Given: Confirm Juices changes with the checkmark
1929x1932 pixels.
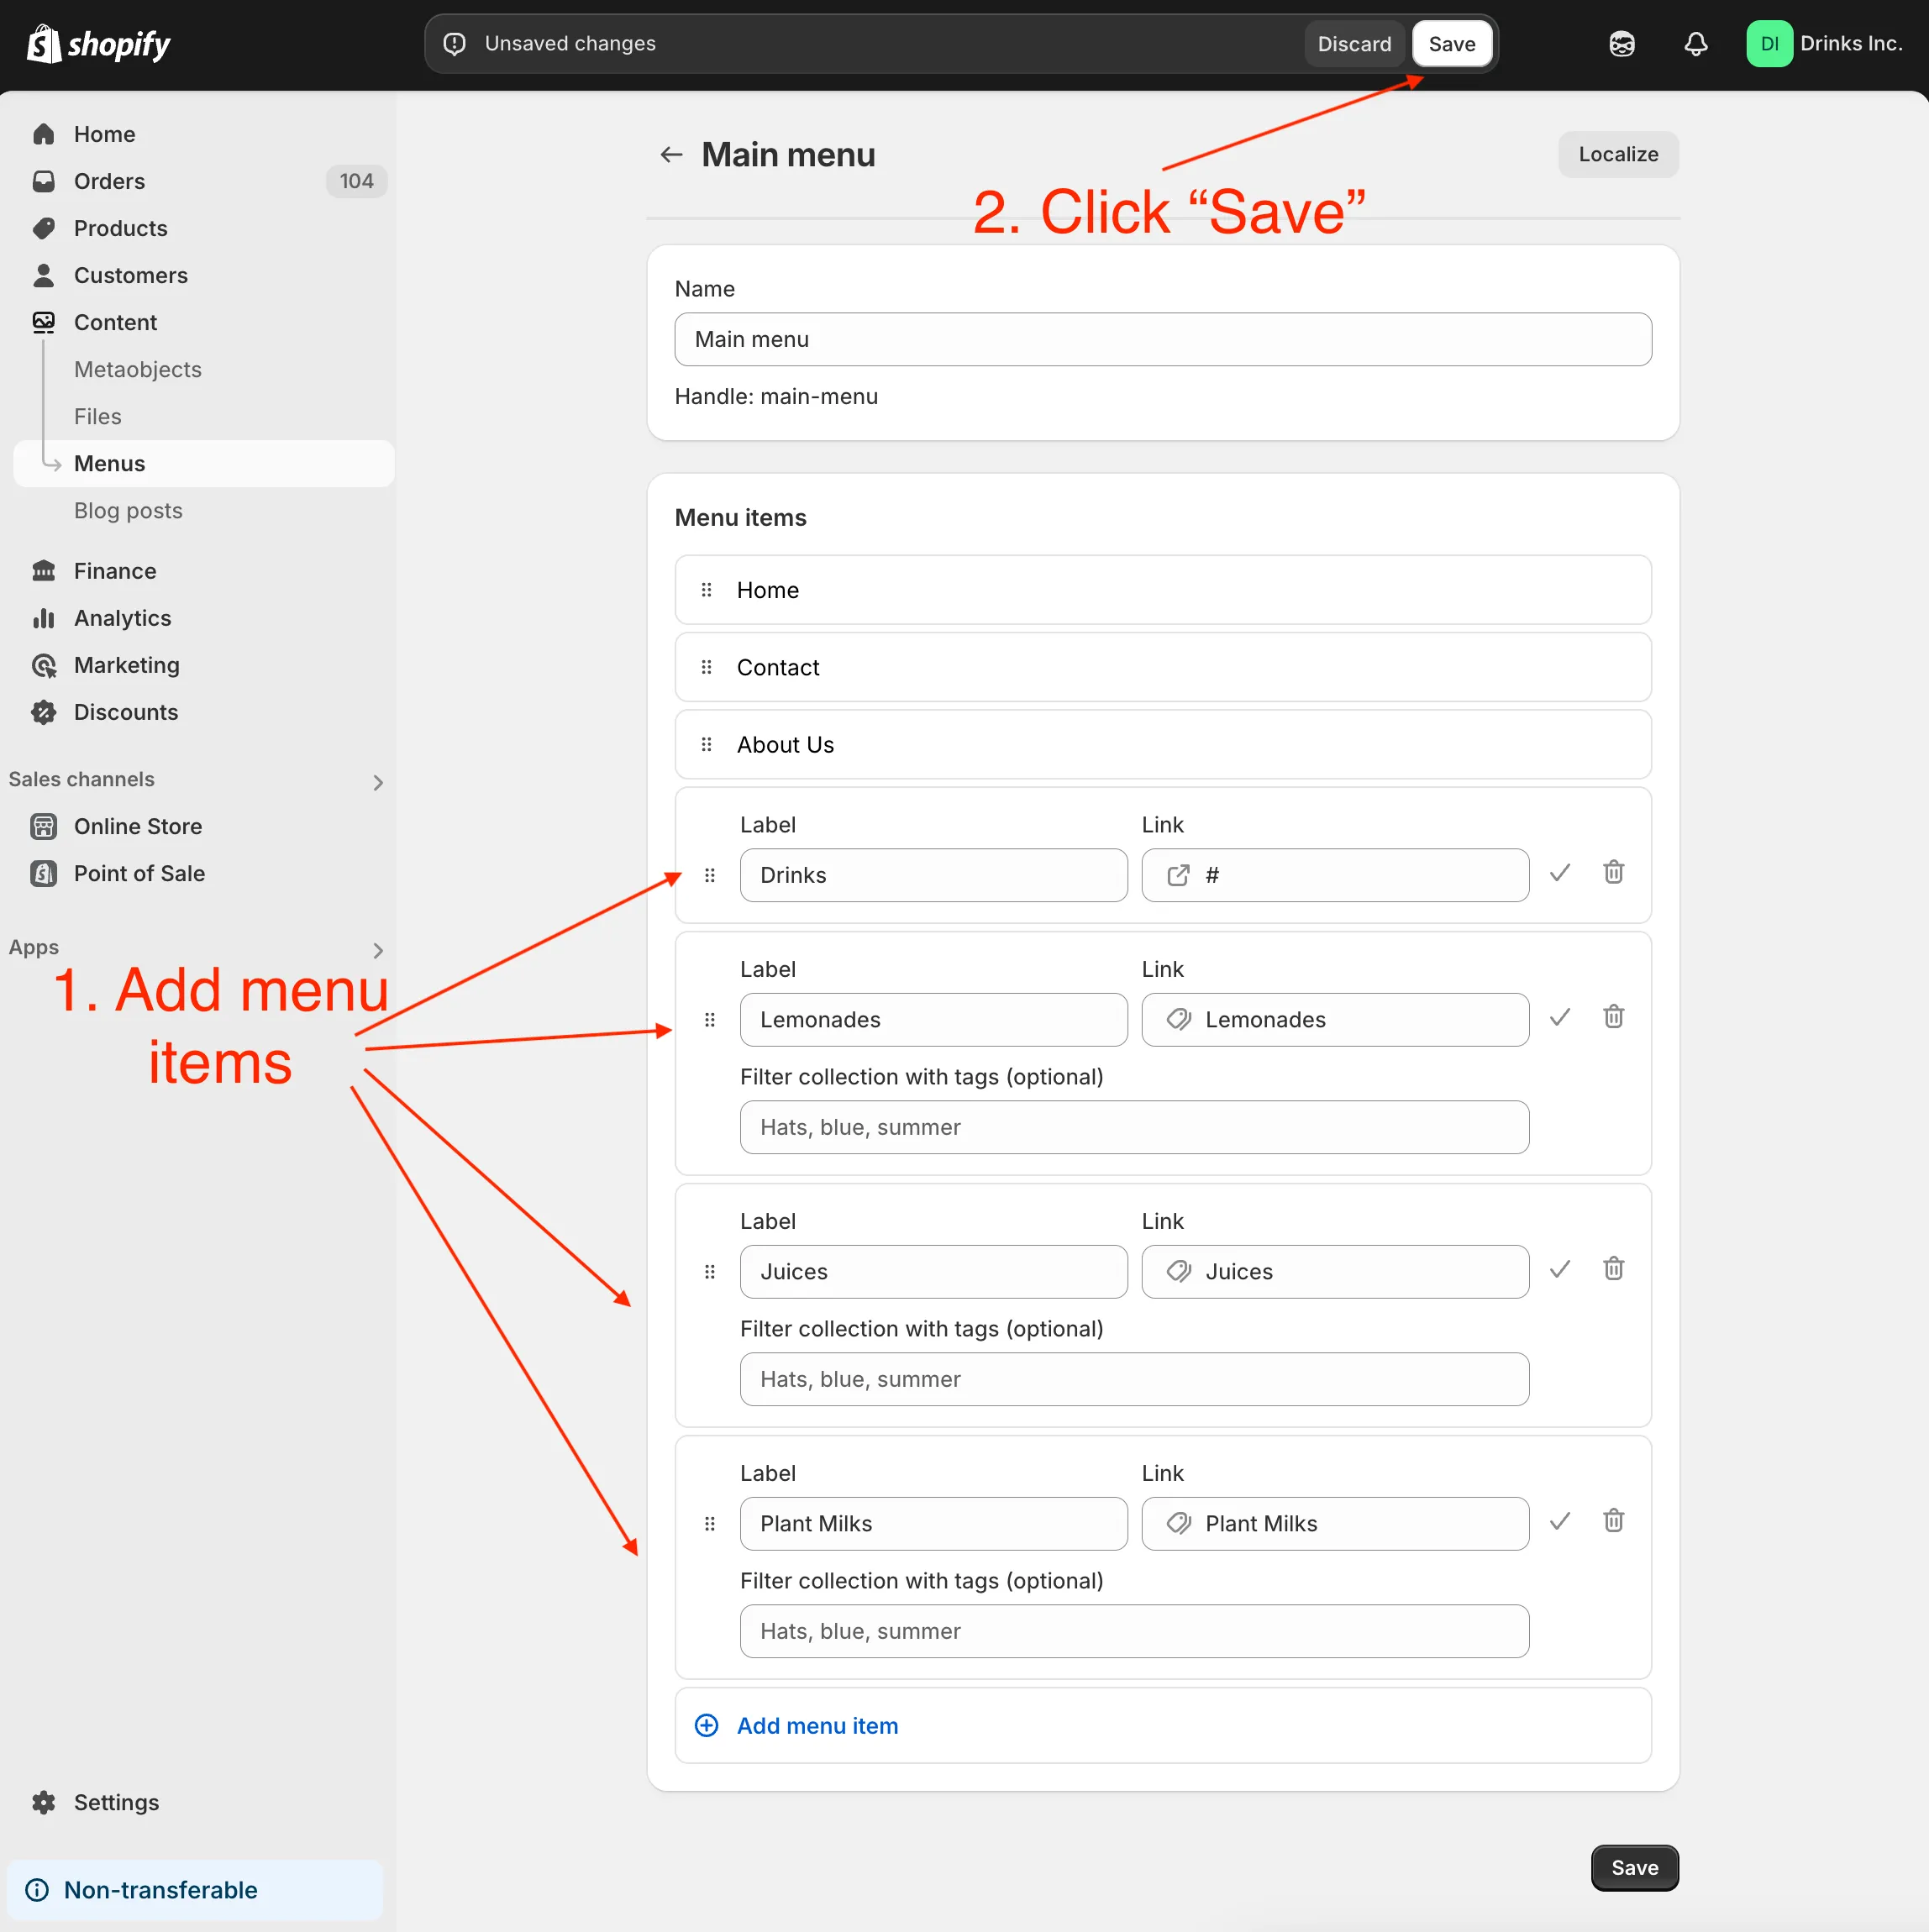Looking at the screenshot, I should click(1560, 1269).
